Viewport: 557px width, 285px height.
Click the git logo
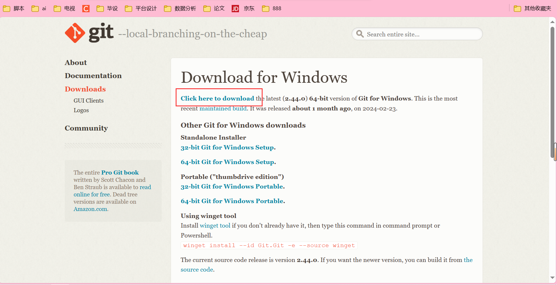tap(89, 33)
